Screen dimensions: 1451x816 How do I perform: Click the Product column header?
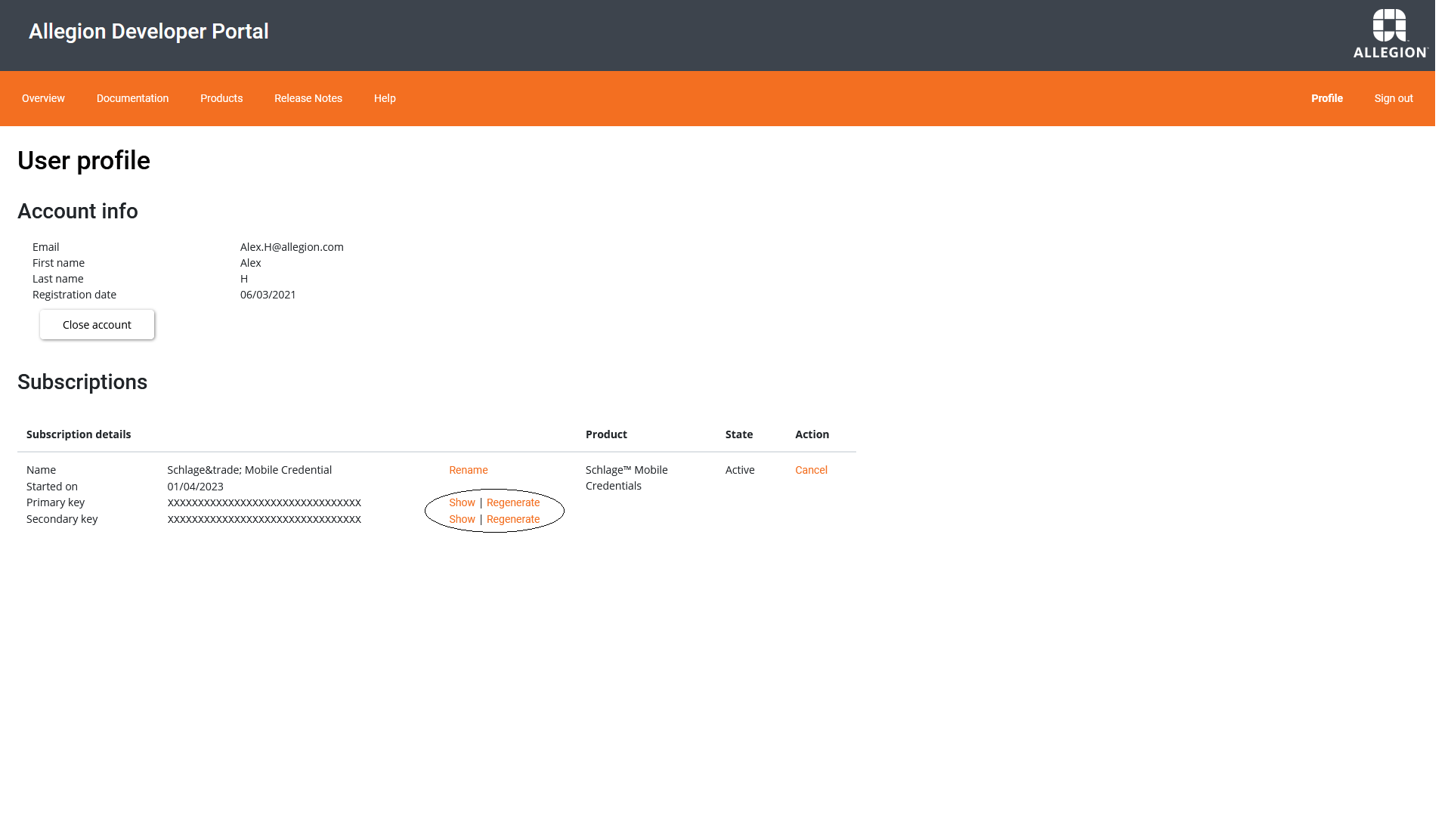[x=606, y=434]
